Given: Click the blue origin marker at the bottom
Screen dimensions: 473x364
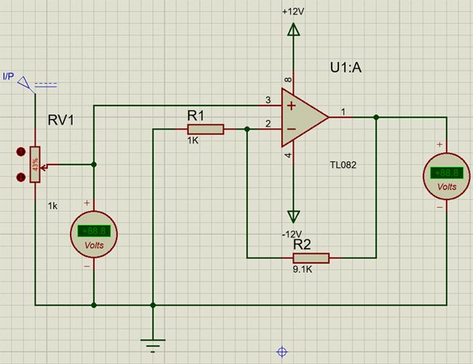Looking at the screenshot, I should 282,352.
